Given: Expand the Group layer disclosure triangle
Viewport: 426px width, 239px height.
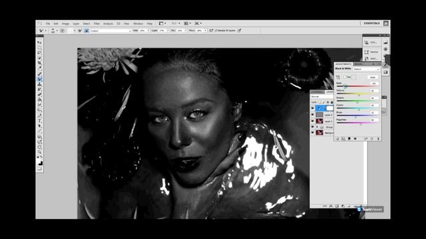Looking at the screenshot, I should (317, 127).
